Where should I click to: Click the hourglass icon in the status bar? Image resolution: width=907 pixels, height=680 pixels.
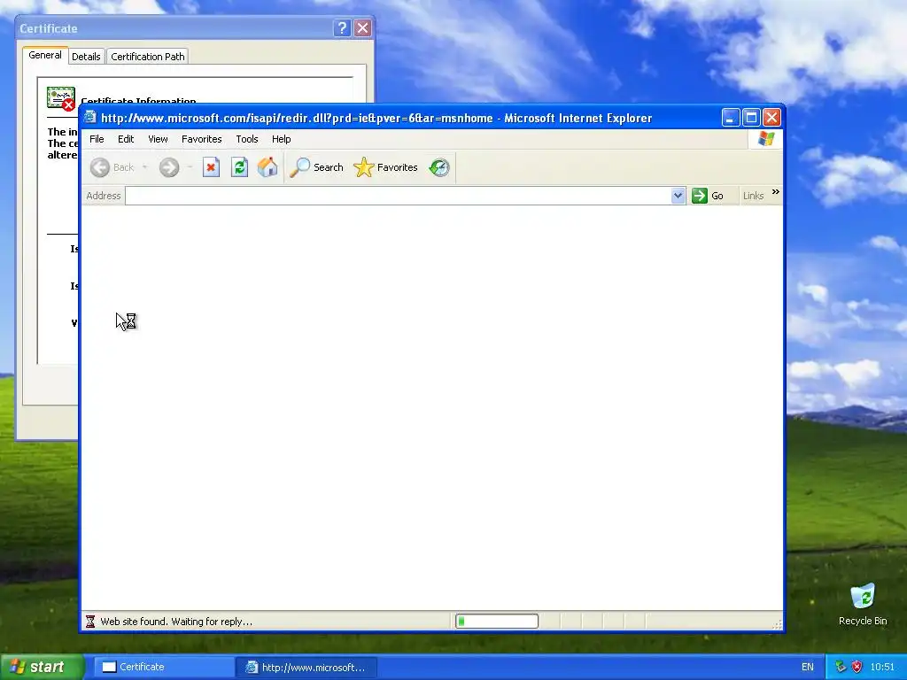(90, 622)
